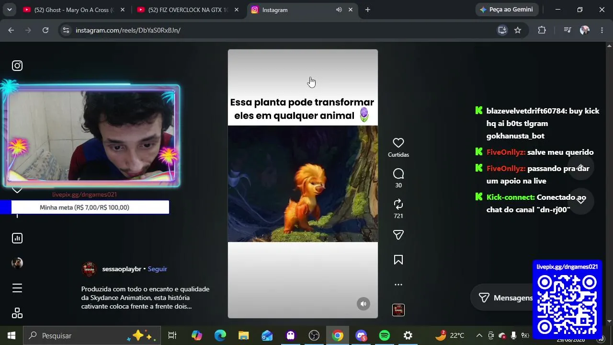Open Outlook from the taskbar
The width and height of the screenshot is (613, 345).
click(267, 335)
